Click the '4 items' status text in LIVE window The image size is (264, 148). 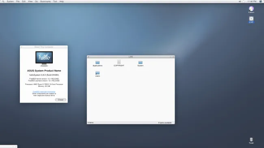91,122
